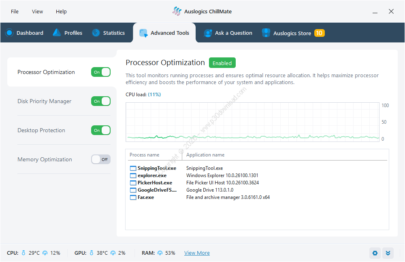Click the store notification badge 10
Screen dimensions: 405x262
pyautogui.click(x=319, y=33)
